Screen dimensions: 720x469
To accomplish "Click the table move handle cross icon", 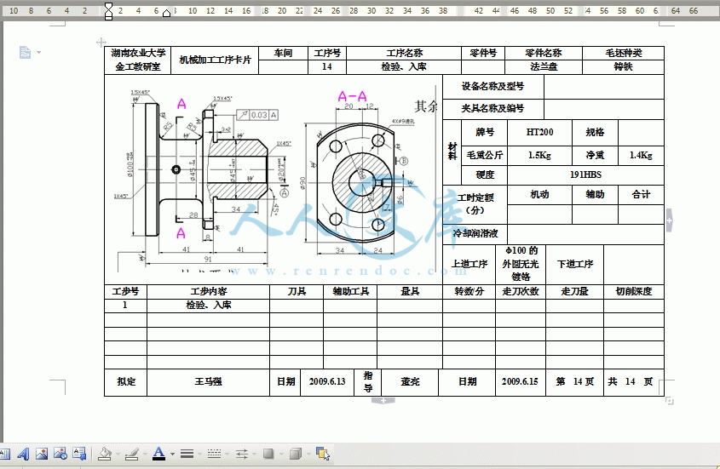I will coord(101,43).
